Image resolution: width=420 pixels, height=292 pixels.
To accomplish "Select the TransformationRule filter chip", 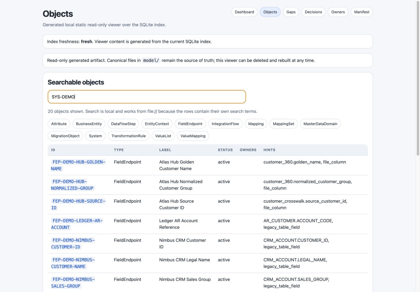I will [129, 136].
